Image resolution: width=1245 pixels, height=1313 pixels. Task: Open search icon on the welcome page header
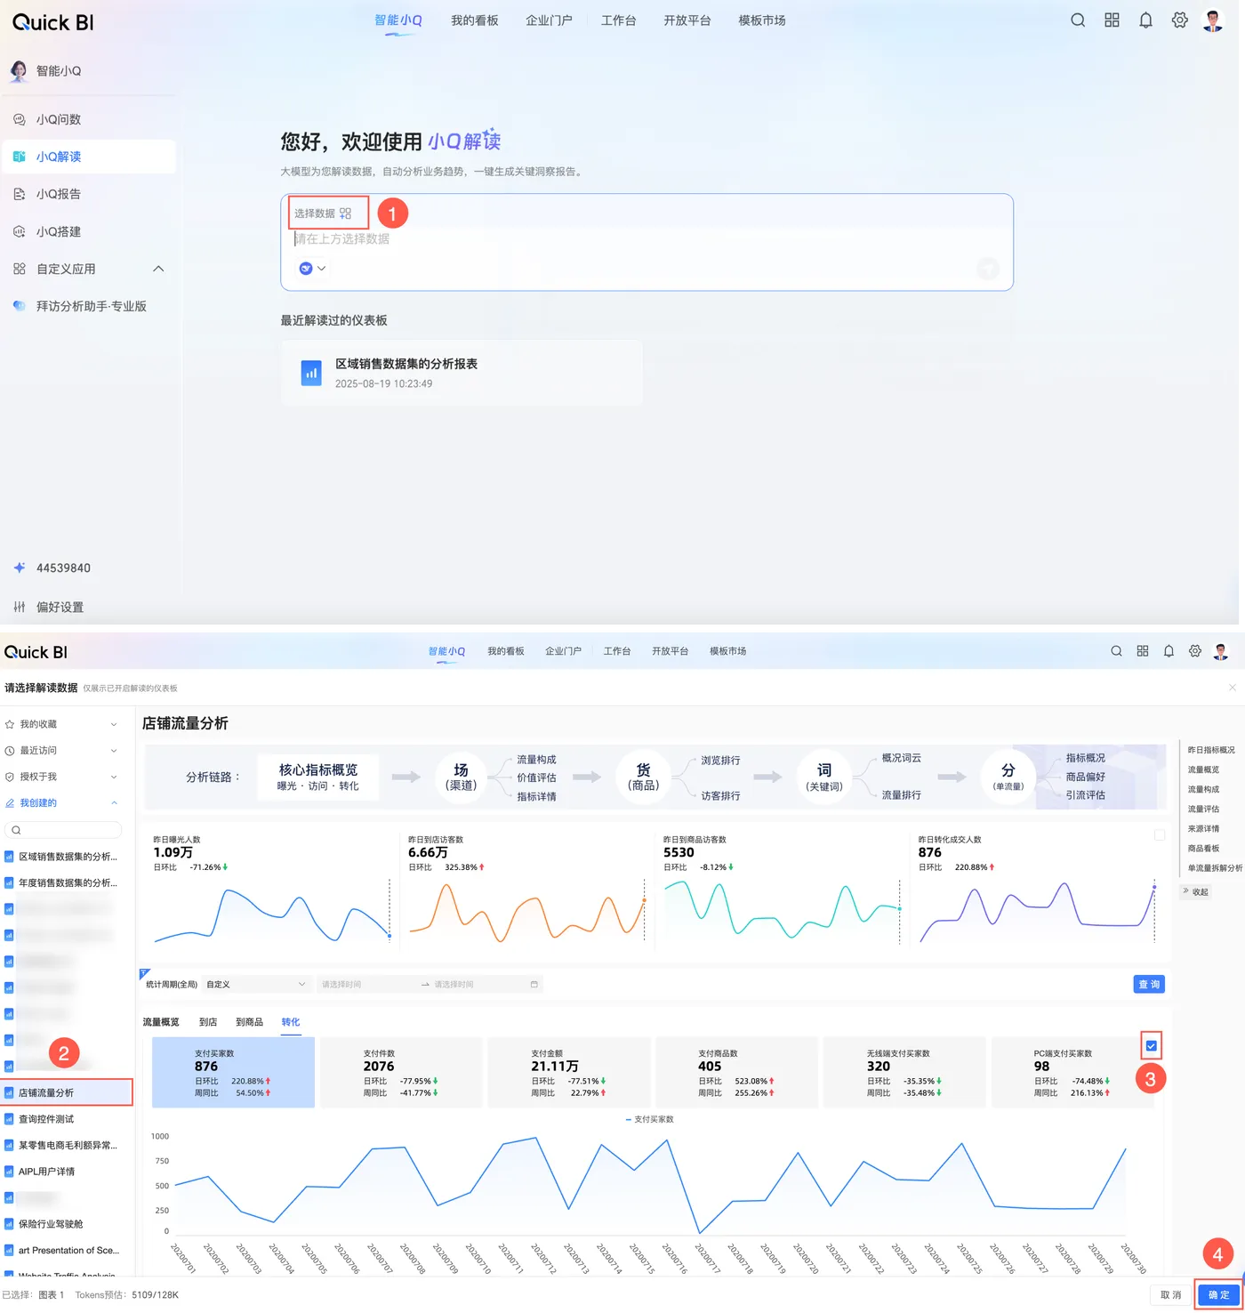(x=1078, y=20)
